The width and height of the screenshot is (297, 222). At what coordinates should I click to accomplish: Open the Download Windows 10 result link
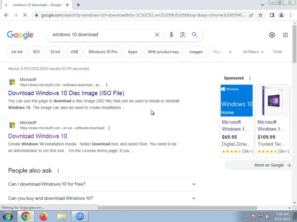tap(38, 136)
